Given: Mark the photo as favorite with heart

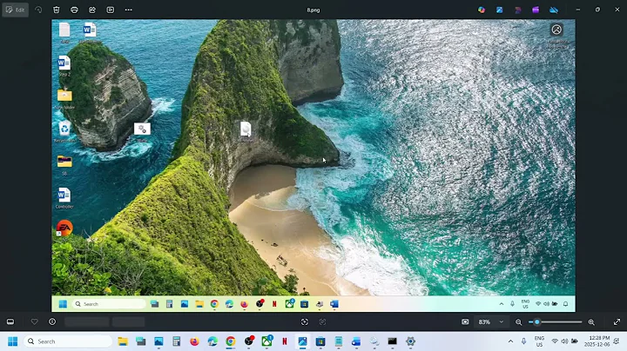Looking at the screenshot, I should pyautogui.click(x=34, y=321).
